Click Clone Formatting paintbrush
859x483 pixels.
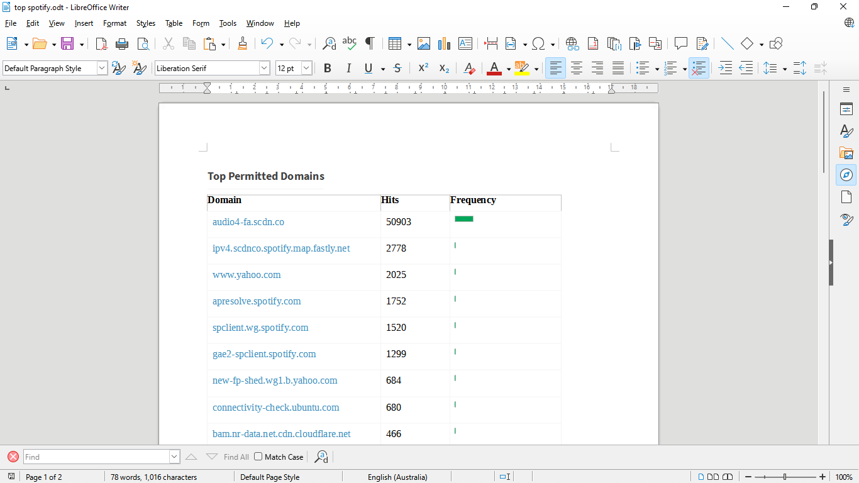243,43
